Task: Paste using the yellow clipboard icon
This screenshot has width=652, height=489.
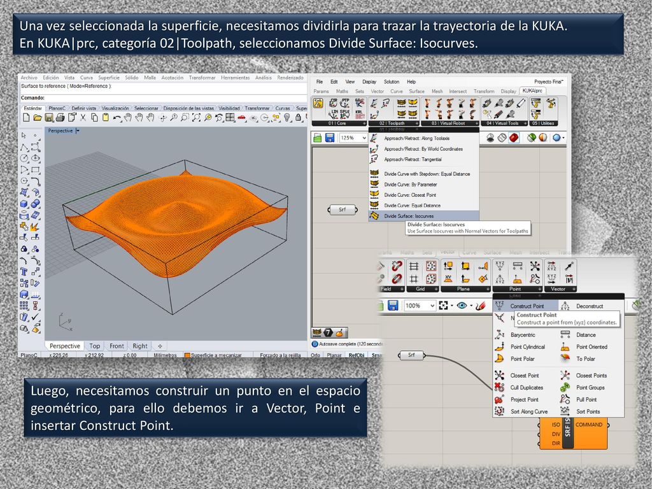Action: tap(106, 118)
